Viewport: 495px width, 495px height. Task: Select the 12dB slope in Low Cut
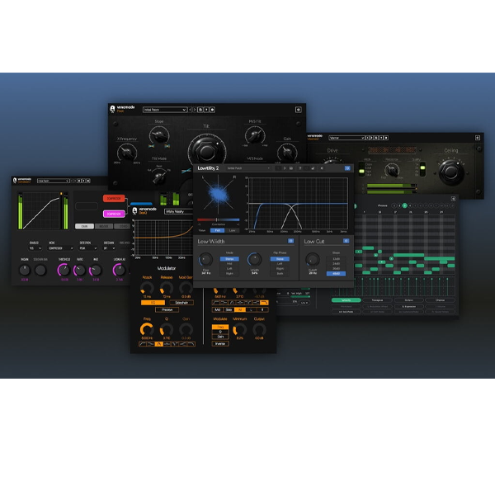click(x=336, y=259)
